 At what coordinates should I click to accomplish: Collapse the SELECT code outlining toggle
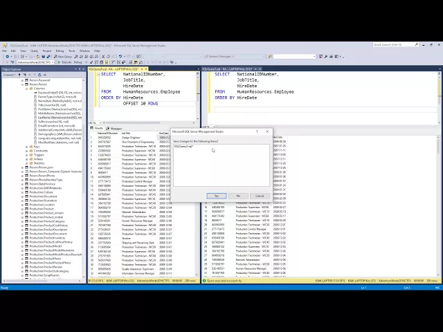(x=98, y=74)
